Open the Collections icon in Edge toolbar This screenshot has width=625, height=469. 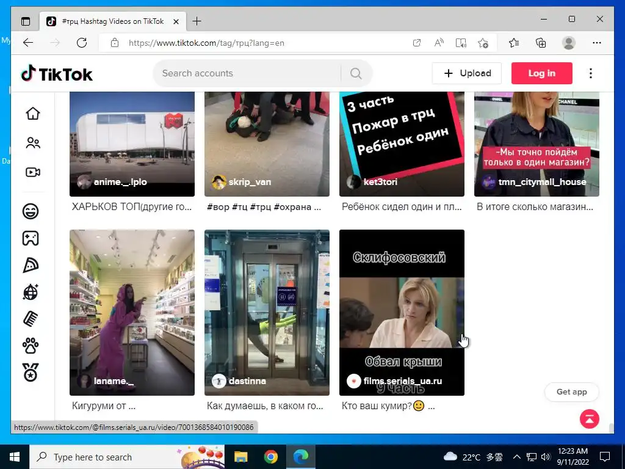tap(541, 43)
